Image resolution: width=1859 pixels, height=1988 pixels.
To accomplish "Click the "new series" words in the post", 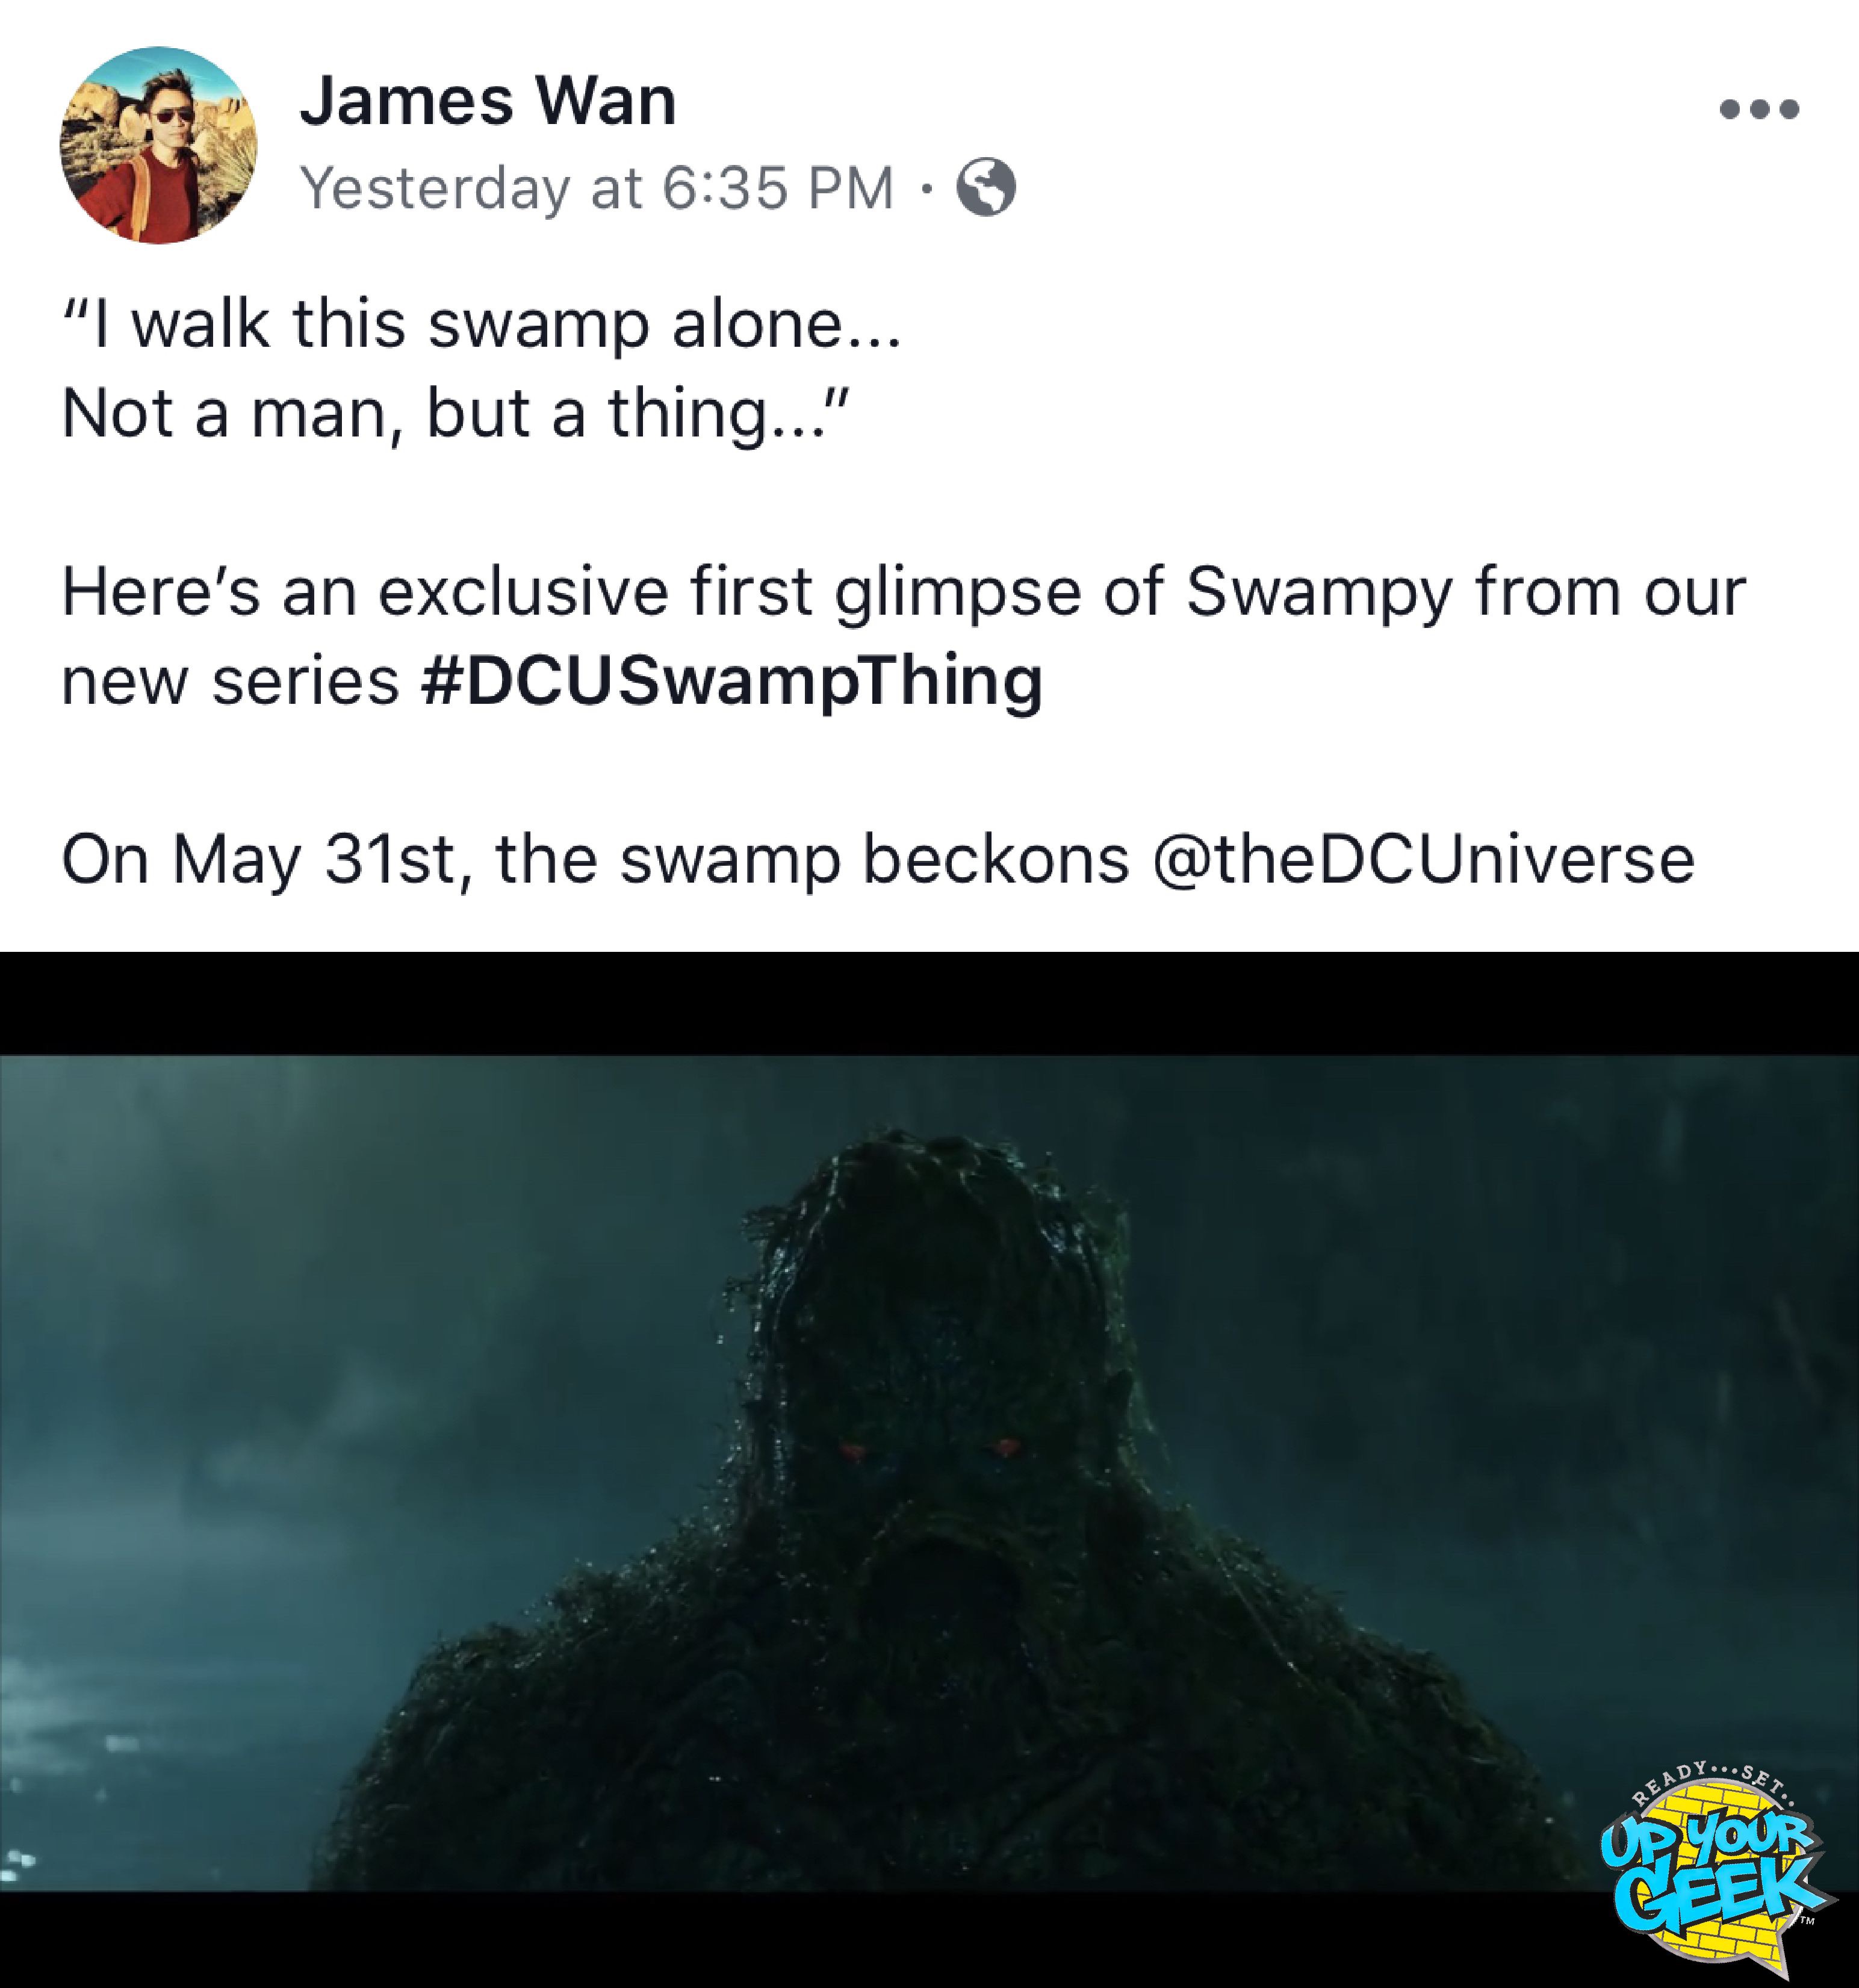I will [x=230, y=681].
